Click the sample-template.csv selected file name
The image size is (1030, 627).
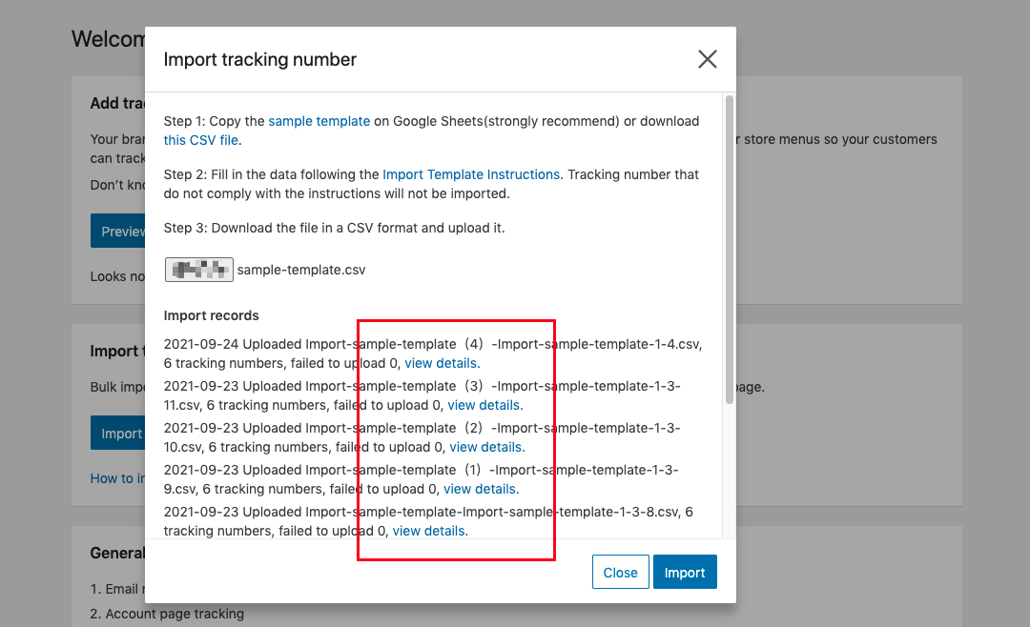pos(301,270)
